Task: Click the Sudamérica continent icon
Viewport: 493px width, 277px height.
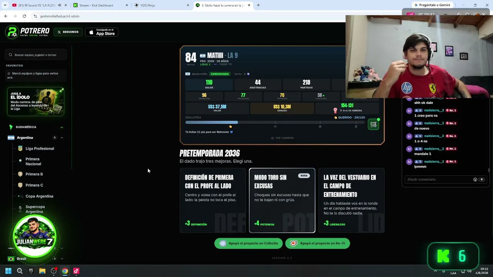Action: click(x=11, y=127)
